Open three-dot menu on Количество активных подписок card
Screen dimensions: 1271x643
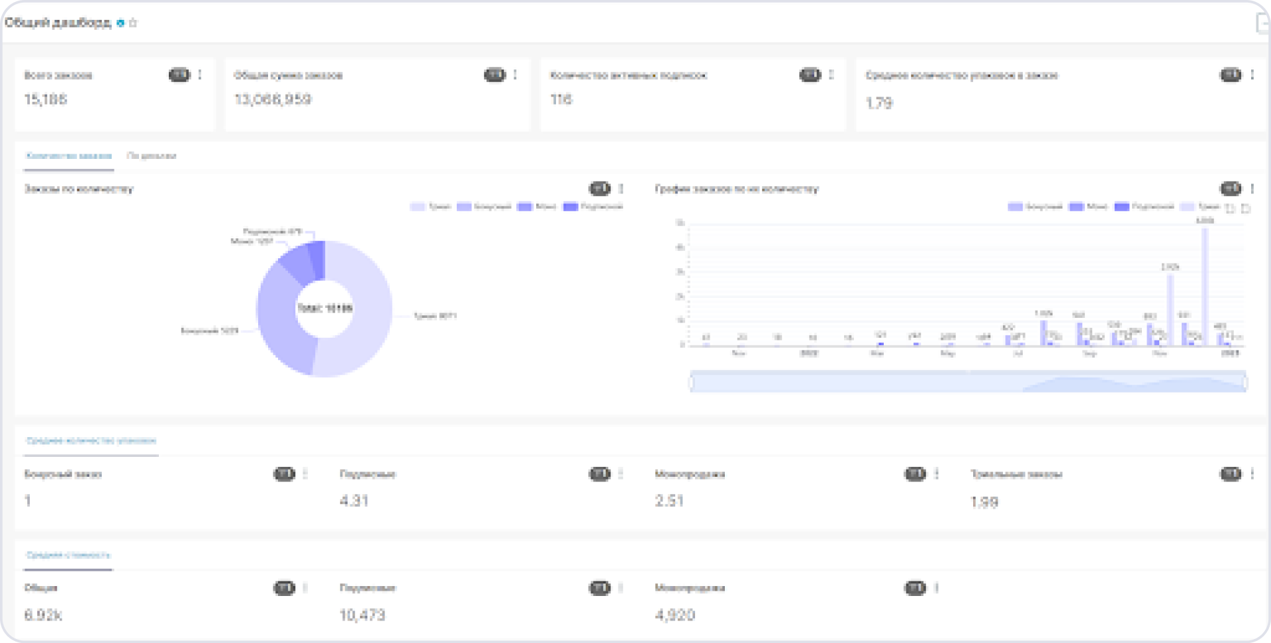[x=831, y=75]
